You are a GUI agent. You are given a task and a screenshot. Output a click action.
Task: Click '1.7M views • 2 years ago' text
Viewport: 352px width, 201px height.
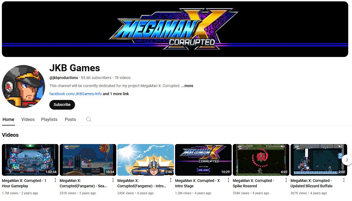coord(20,193)
